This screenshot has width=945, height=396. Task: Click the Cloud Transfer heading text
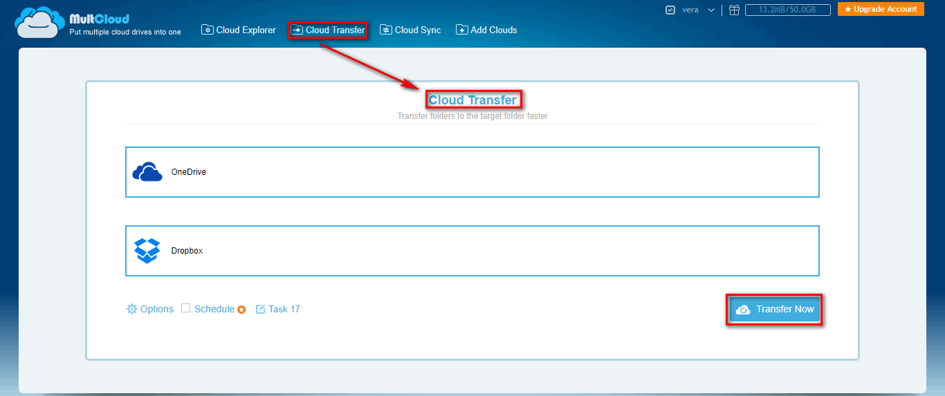pyautogui.click(x=472, y=100)
